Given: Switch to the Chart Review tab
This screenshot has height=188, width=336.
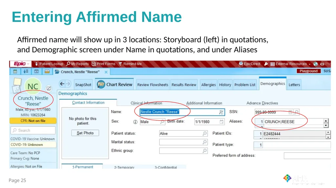Looking at the screenshot, I should click(x=115, y=84).
